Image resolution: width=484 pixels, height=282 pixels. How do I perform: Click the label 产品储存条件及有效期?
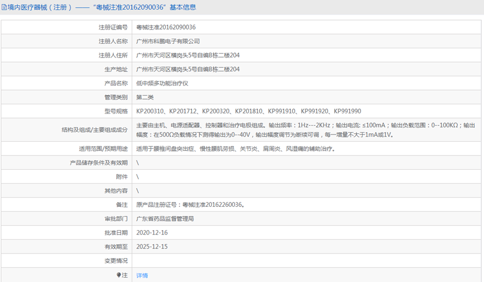[x=99, y=162]
